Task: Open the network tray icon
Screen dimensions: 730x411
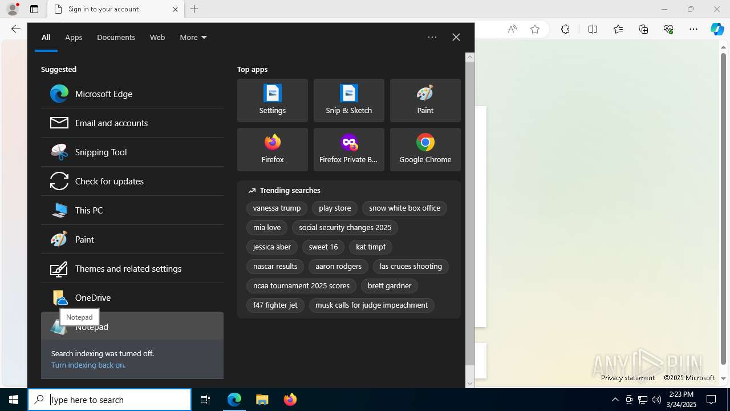Action: click(643, 400)
